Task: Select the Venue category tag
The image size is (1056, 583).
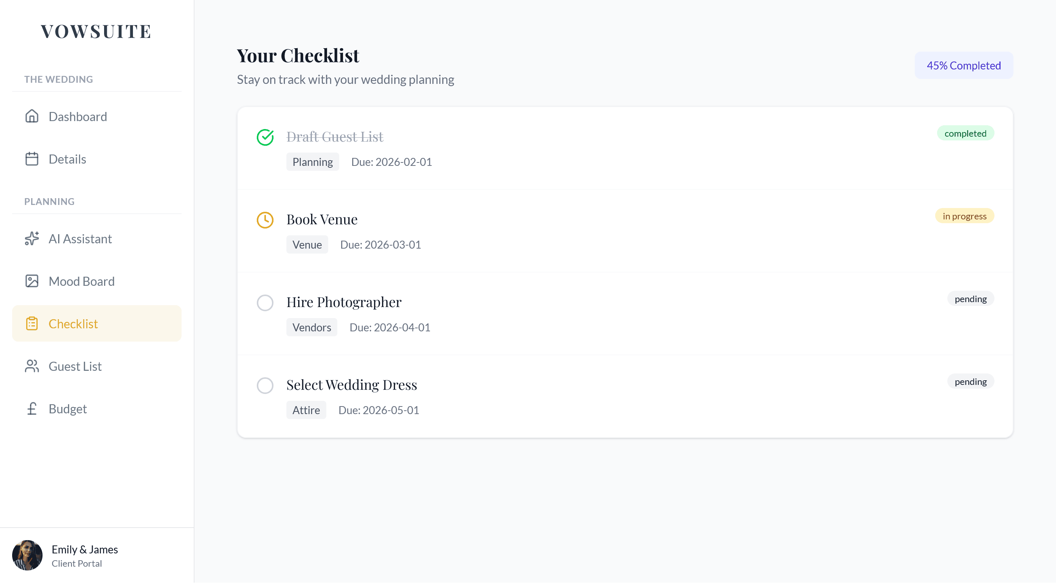Action: coord(307,244)
